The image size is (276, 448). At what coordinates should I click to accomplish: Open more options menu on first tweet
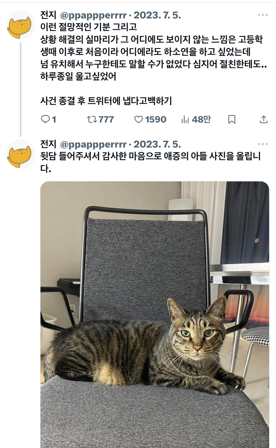[x=263, y=15]
